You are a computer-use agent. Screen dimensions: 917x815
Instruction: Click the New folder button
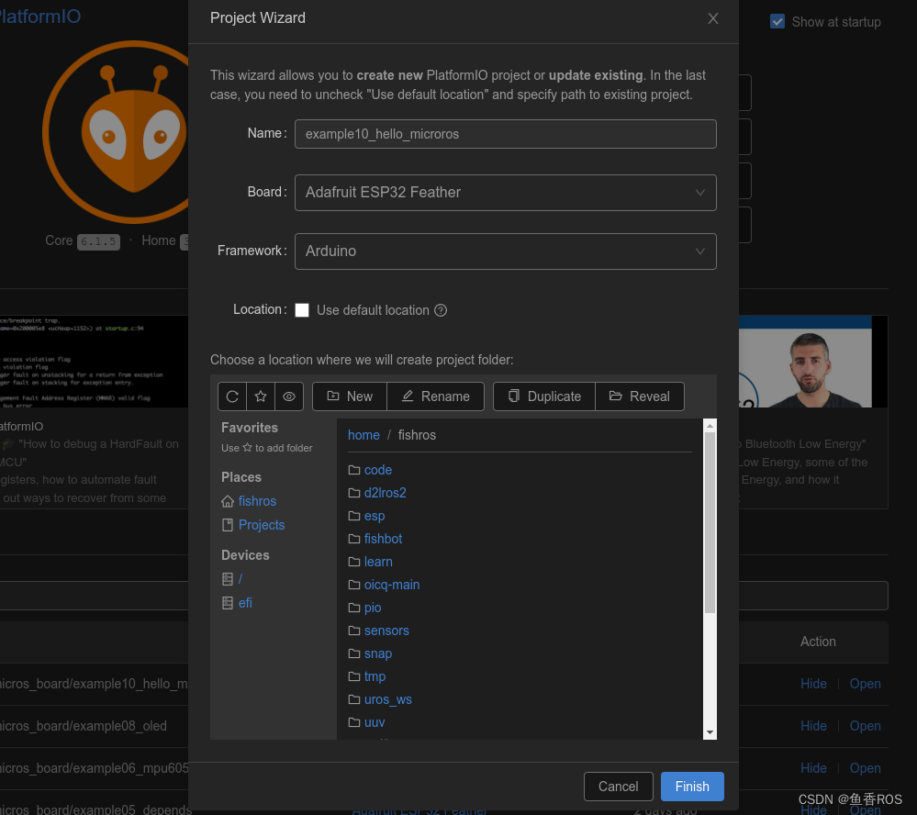click(350, 396)
